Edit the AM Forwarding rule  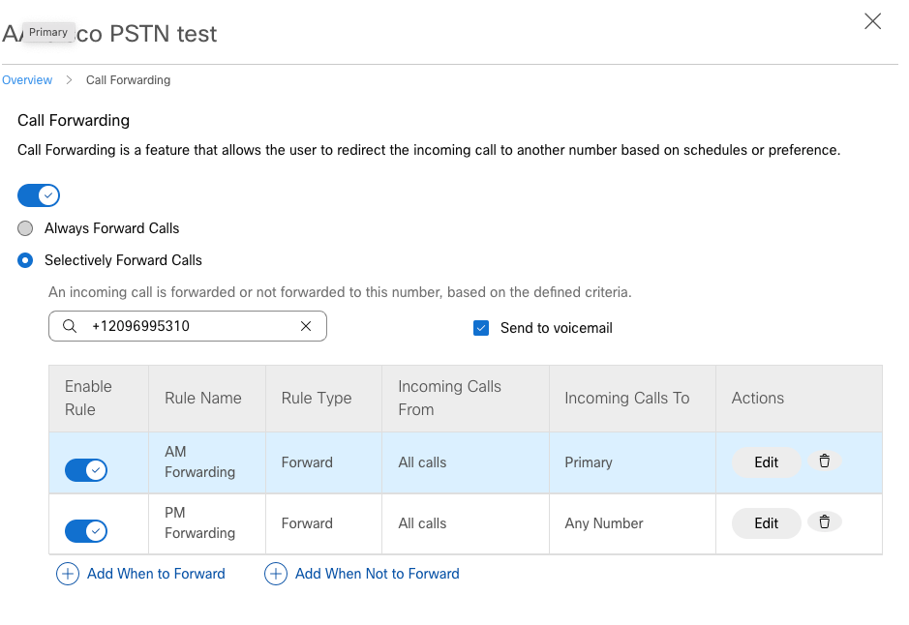767,462
